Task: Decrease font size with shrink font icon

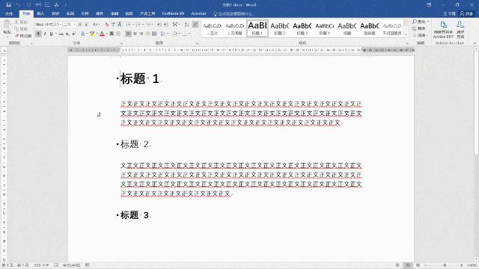Action: coord(87,25)
